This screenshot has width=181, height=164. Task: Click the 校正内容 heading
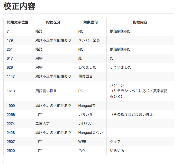tap(19, 6)
